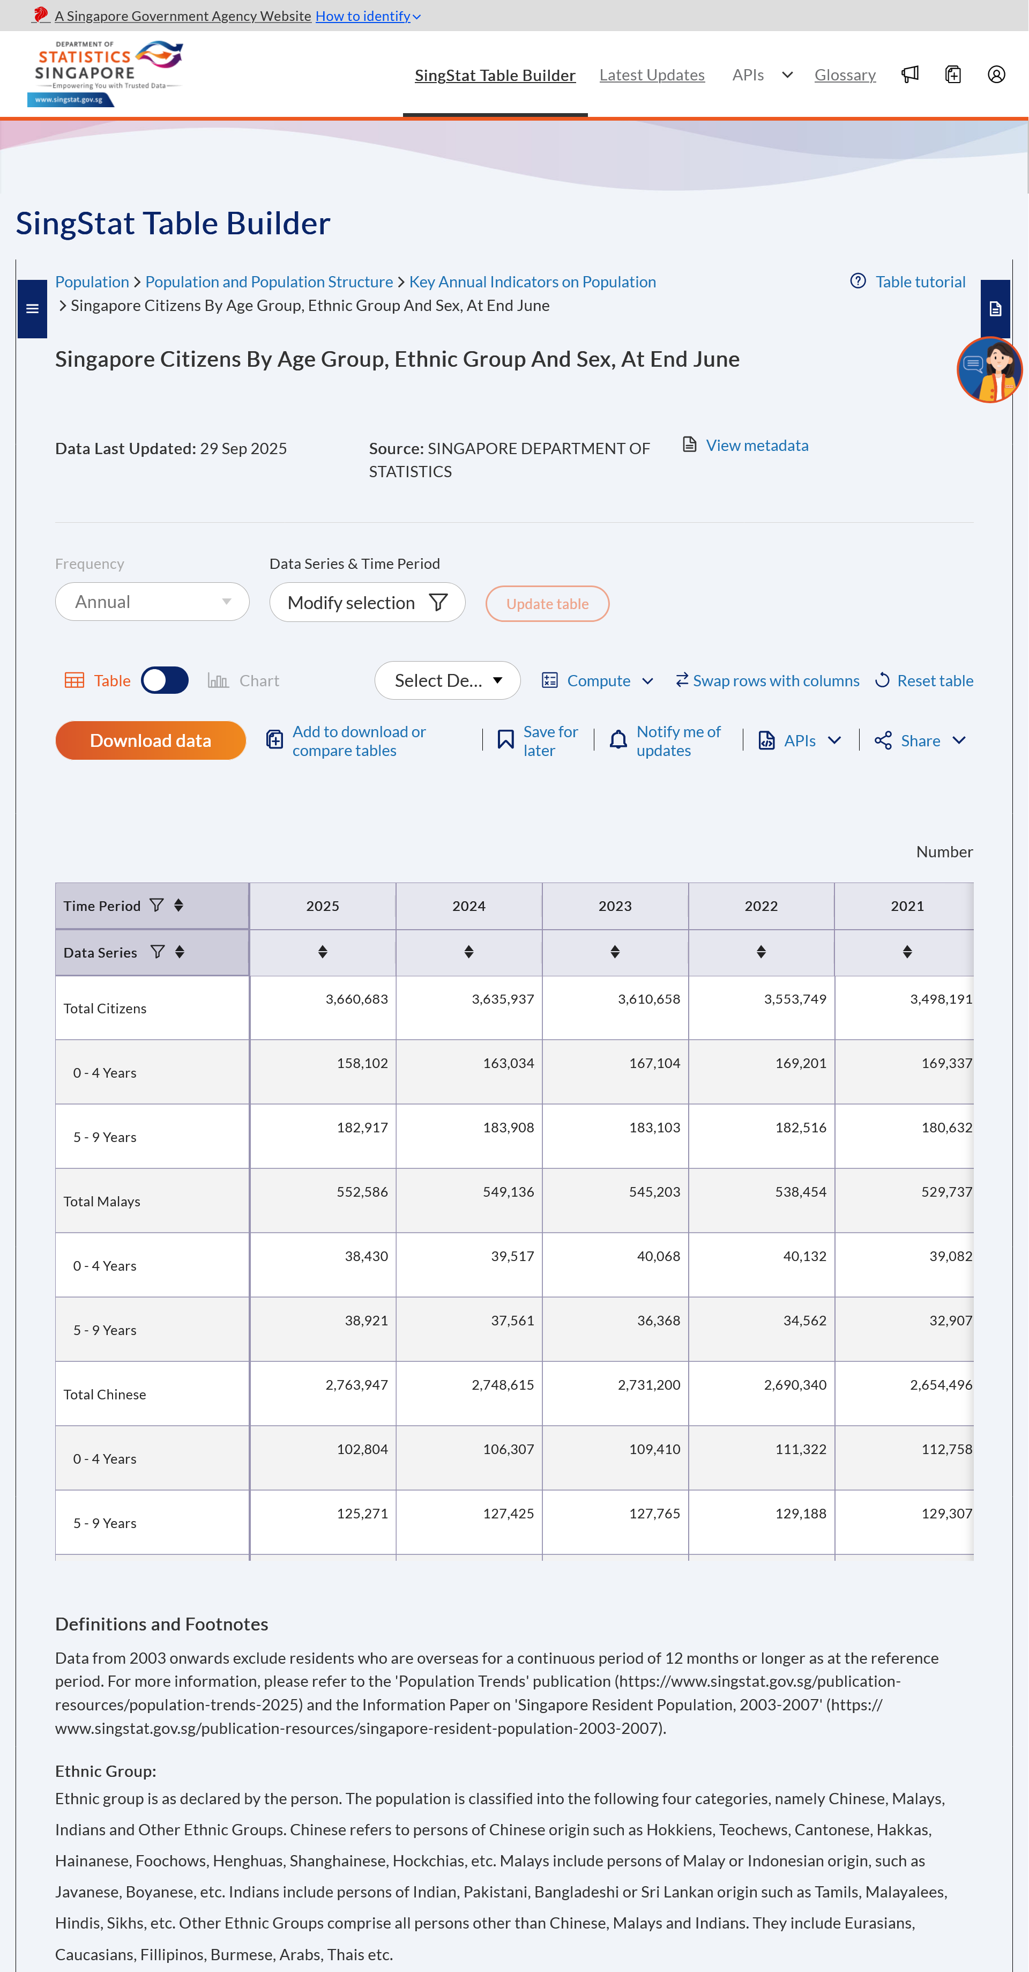Expand the Compute options menu
The height and width of the screenshot is (1972, 1029).
[598, 680]
